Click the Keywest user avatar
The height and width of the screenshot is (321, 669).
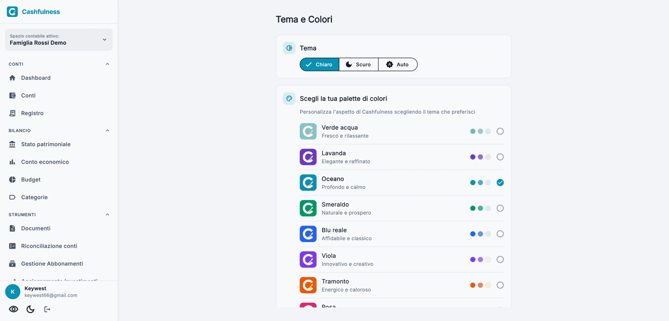(x=13, y=292)
